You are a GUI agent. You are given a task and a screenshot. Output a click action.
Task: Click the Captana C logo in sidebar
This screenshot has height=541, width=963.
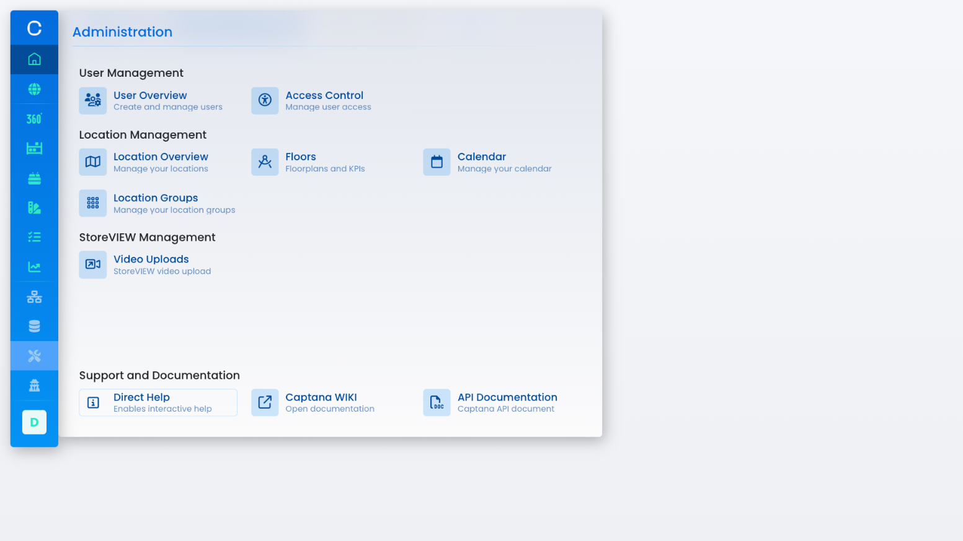tap(34, 28)
